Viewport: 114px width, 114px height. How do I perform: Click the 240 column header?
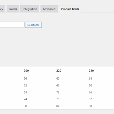tap(91, 71)
